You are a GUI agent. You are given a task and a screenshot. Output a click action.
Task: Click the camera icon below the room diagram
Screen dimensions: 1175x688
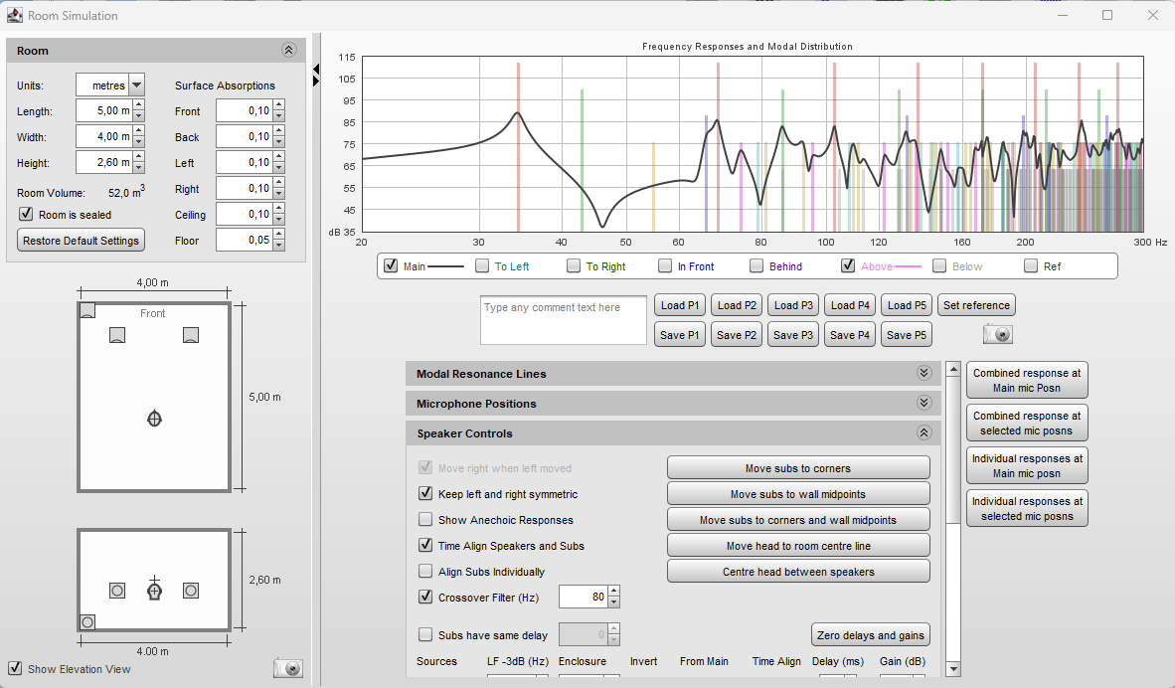pos(288,668)
